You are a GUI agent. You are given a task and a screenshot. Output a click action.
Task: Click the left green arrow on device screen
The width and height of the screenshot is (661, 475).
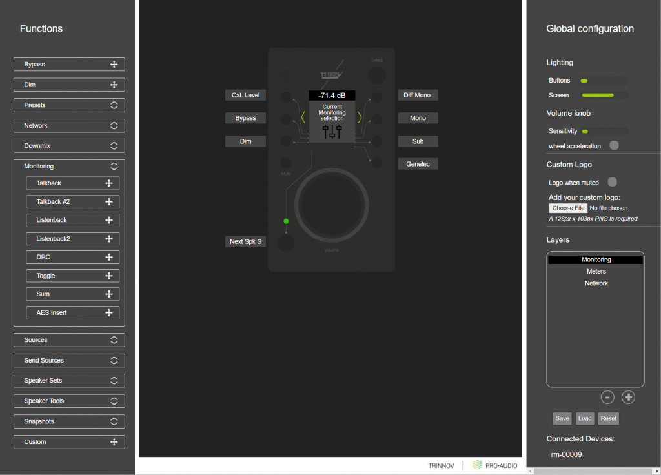[303, 117]
